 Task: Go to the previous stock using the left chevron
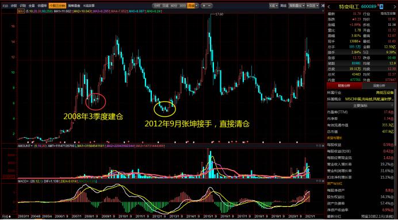329,6
